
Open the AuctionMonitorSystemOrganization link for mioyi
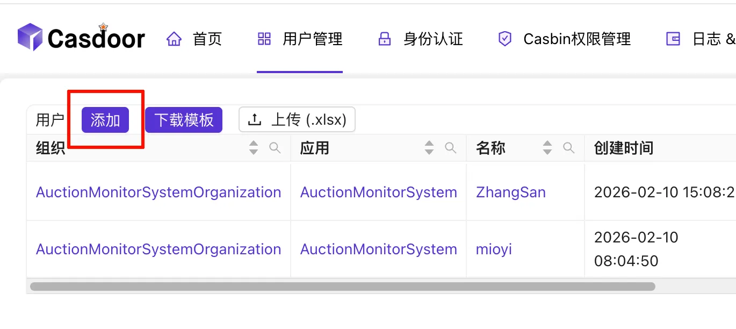[x=158, y=249]
